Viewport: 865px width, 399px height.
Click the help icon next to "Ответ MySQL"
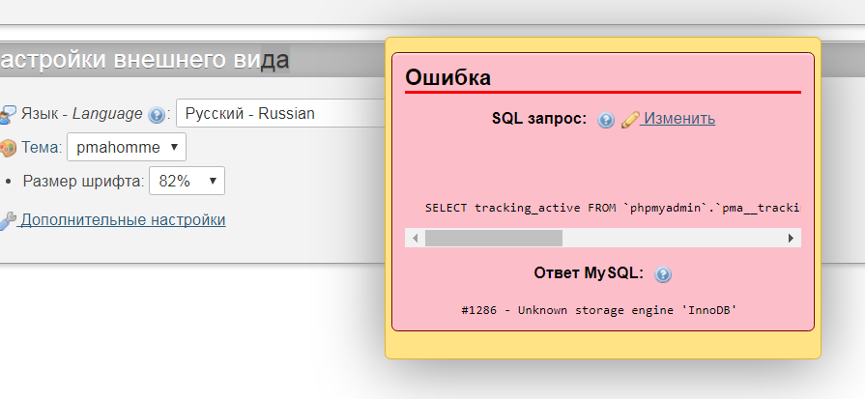click(x=663, y=274)
